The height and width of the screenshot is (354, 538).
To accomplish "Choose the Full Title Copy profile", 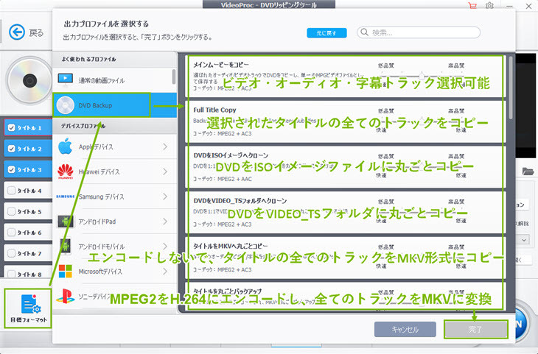I will pos(345,121).
